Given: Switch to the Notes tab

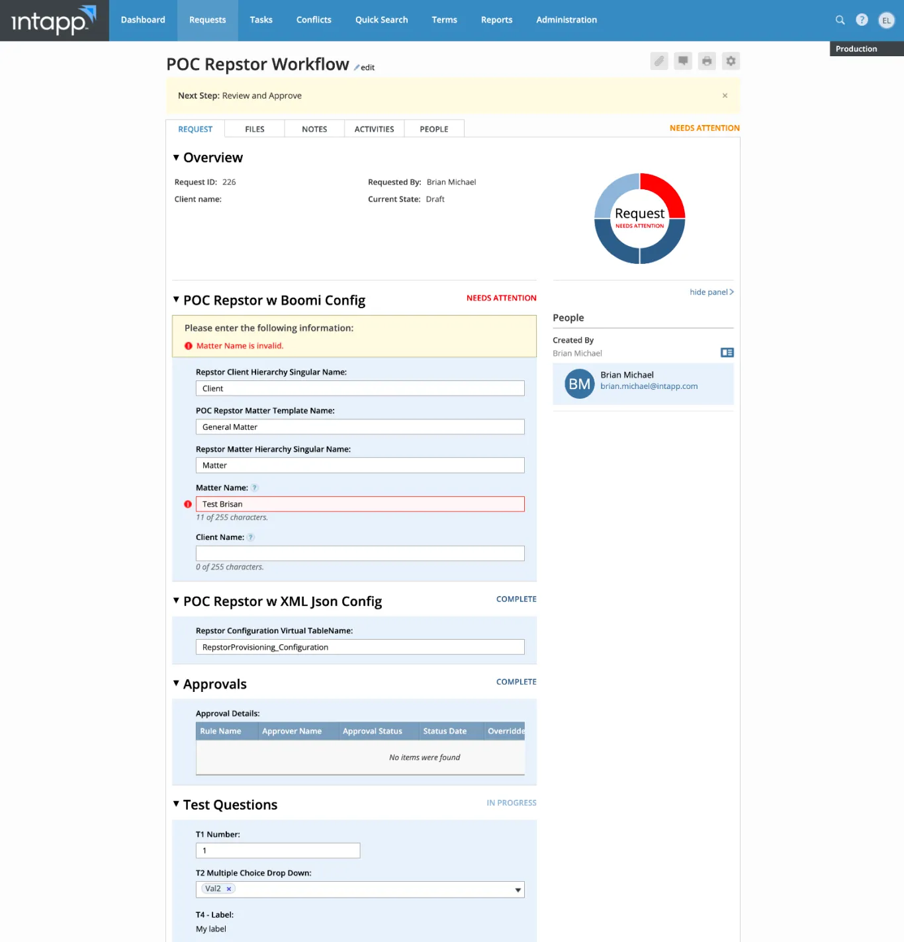Looking at the screenshot, I should 314,129.
